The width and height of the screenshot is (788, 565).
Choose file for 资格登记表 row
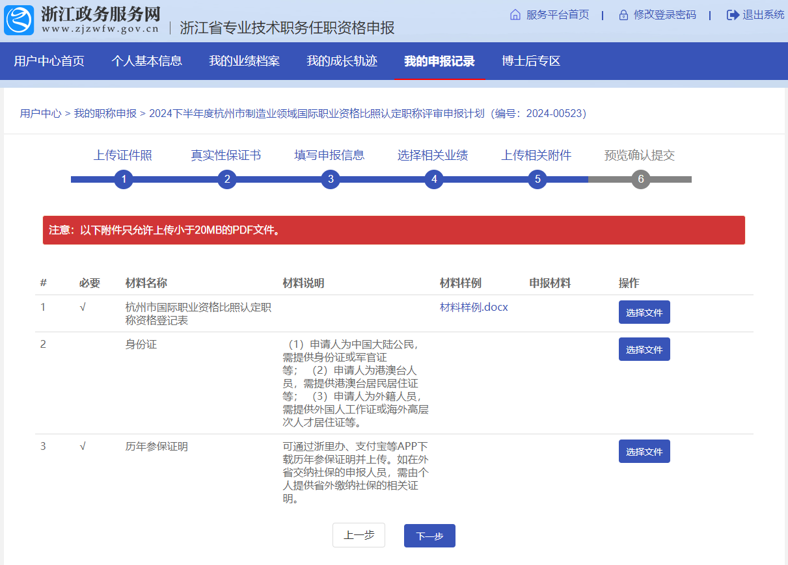pyautogui.click(x=644, y=313)
